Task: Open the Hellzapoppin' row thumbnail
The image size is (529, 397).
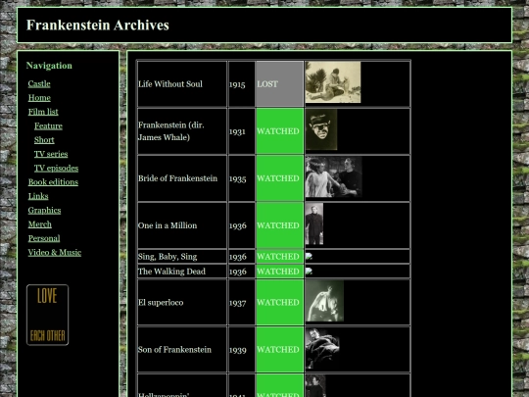Action: [x=315, y=385]
